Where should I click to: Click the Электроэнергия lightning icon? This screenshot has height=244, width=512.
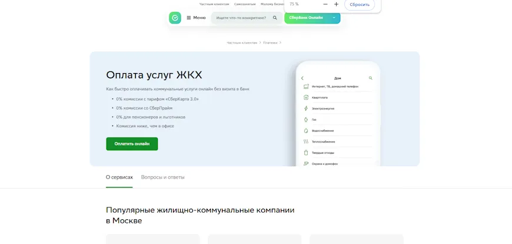click(306, 108)
